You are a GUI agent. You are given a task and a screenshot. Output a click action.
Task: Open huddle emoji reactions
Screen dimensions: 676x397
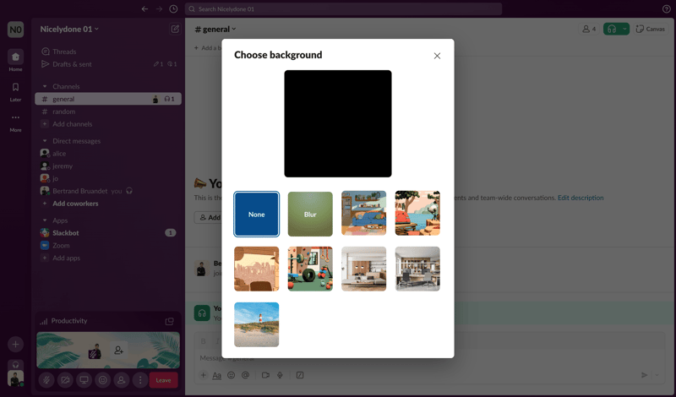[102, 380]
